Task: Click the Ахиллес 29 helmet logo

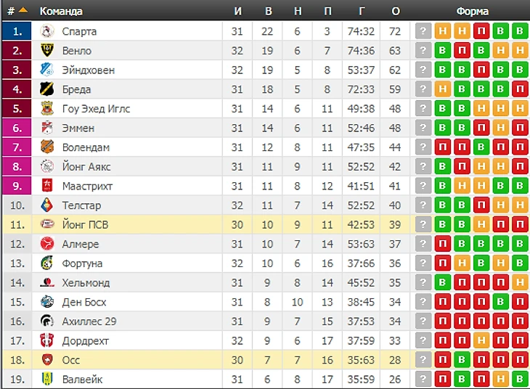Action: [x=47, y=321]
